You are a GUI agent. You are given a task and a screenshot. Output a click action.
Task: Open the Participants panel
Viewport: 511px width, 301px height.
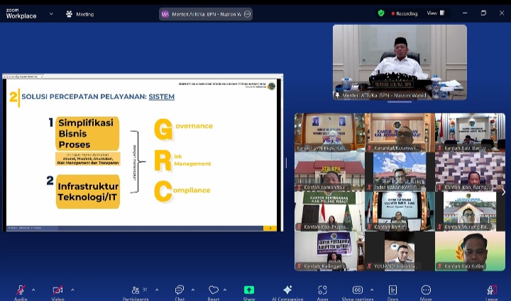click(136, 292)
